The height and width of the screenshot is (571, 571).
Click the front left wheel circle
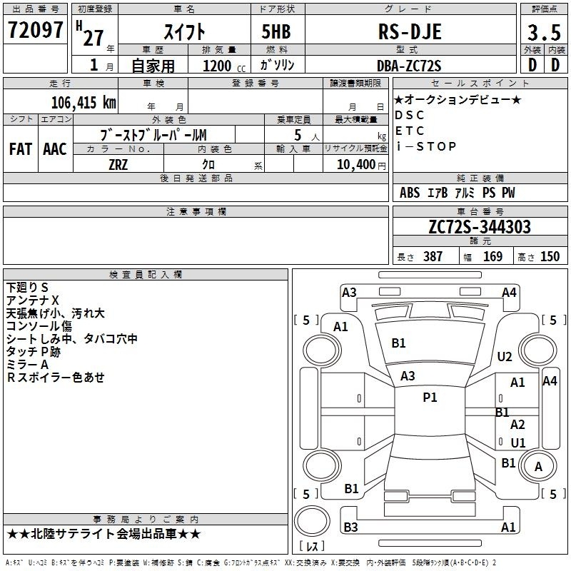322,350
